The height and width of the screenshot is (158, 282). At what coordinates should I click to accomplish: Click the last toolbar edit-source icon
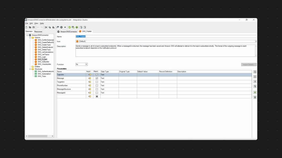[85, 27]
